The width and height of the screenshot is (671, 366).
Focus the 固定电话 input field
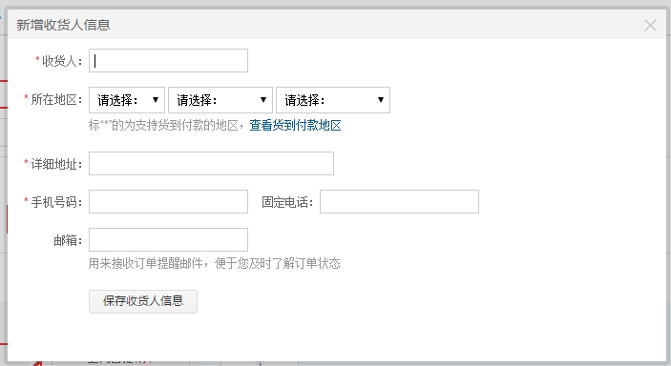point(399,201)
